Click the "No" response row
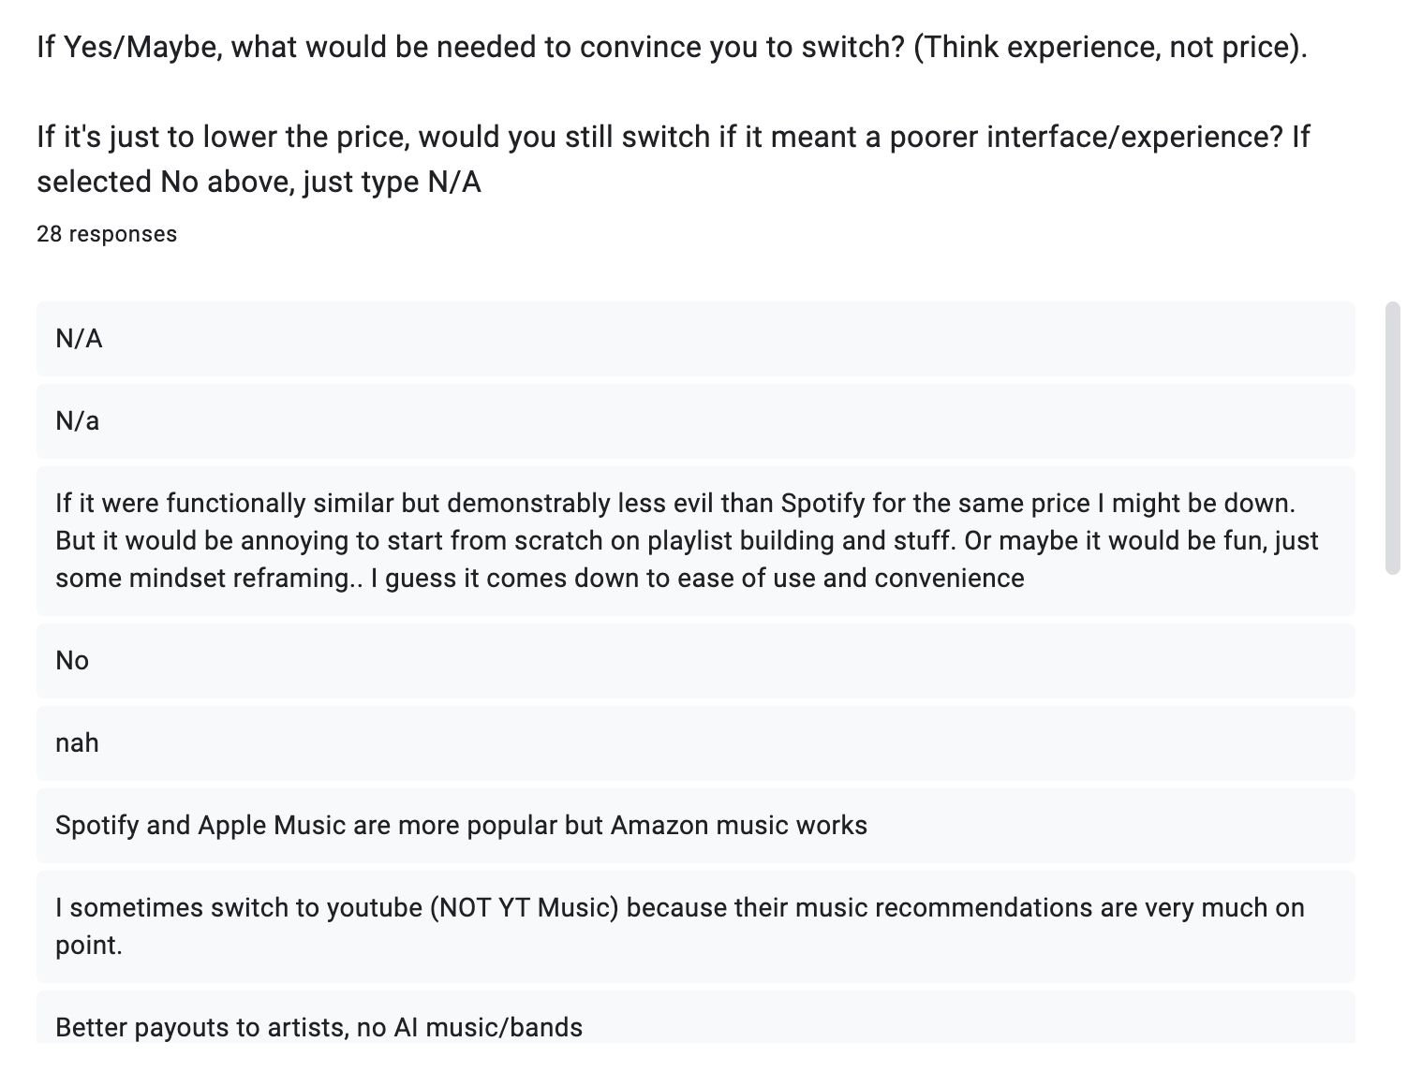 point(695,661)
